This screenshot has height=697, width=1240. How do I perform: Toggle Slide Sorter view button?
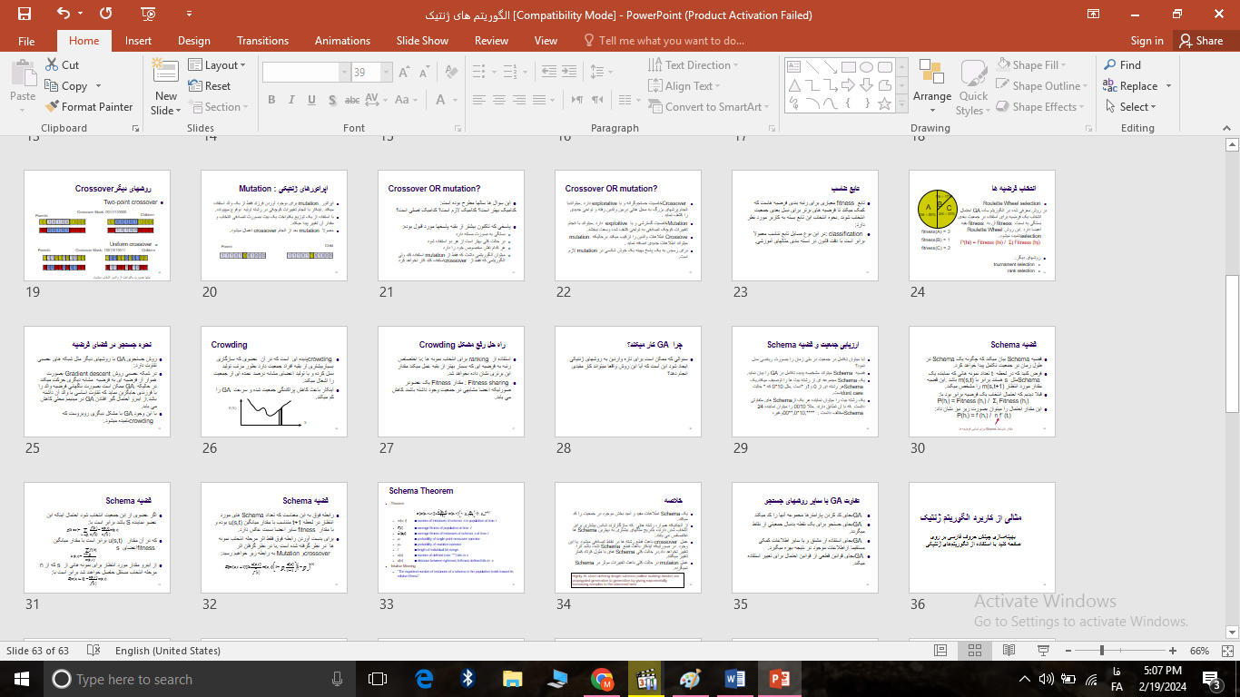click(x=976, y=651)
